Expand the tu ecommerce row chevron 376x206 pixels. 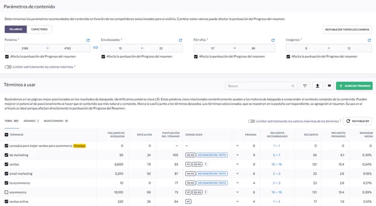pyautogui.click(x=237, y=183)
